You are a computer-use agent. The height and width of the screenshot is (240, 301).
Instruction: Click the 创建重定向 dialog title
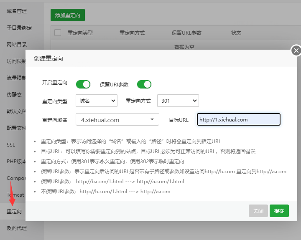(x=48, y=58)
